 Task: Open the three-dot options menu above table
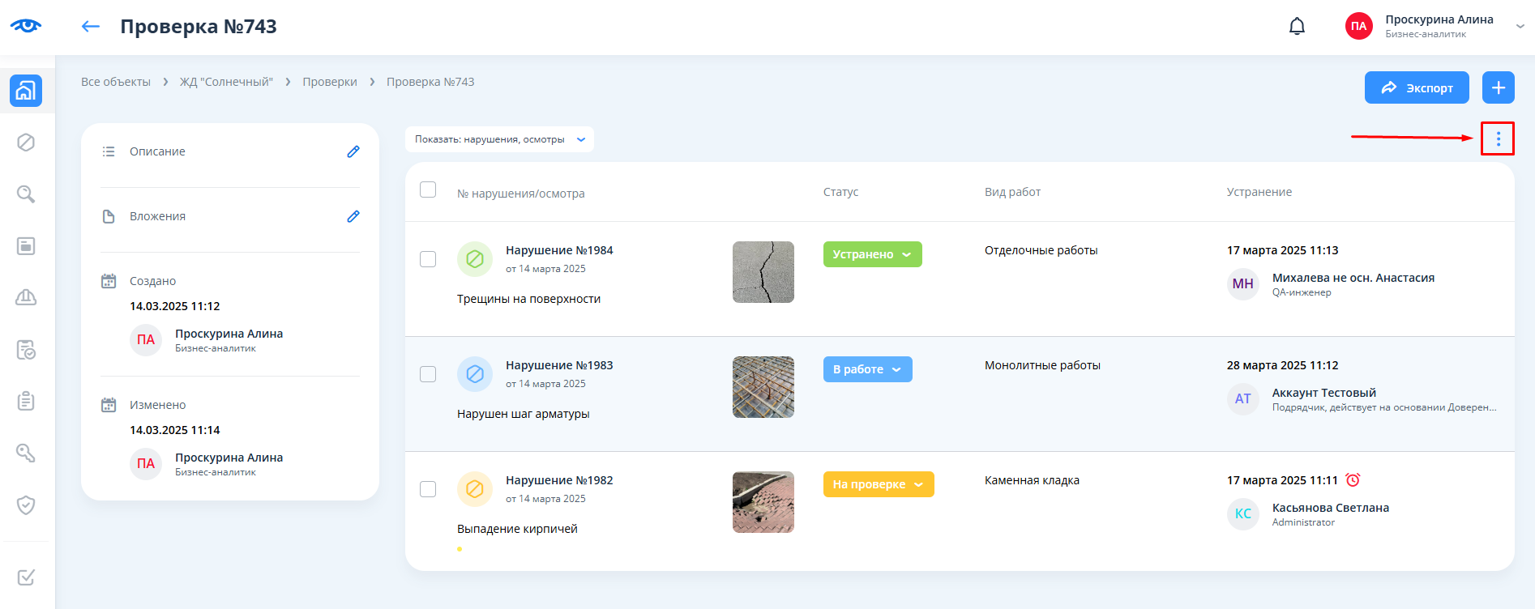tap(1498, 139)
